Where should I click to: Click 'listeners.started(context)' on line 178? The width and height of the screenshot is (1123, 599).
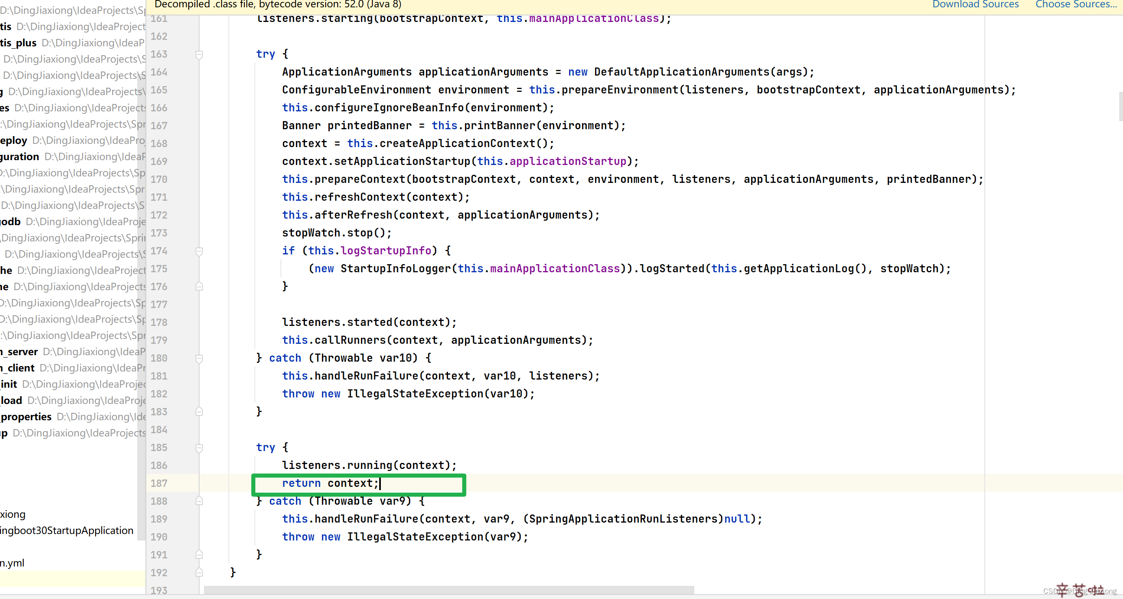point(366,322)
